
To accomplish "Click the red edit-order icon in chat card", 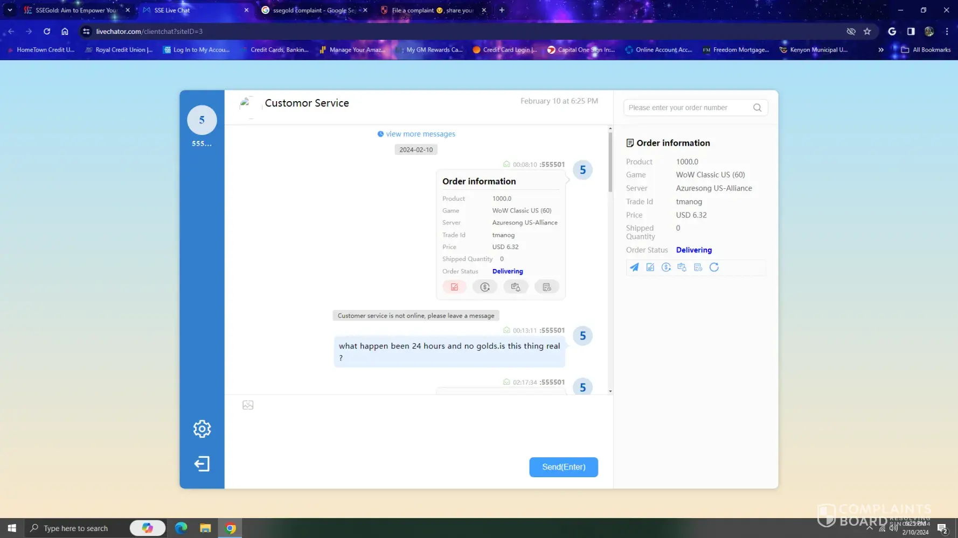I will click(454, 287).
